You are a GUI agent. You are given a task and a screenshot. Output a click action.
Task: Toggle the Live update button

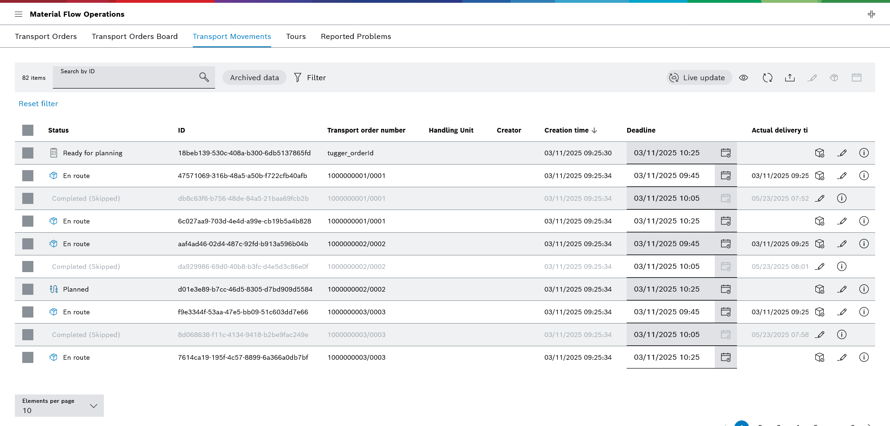[x=699, y=78]
